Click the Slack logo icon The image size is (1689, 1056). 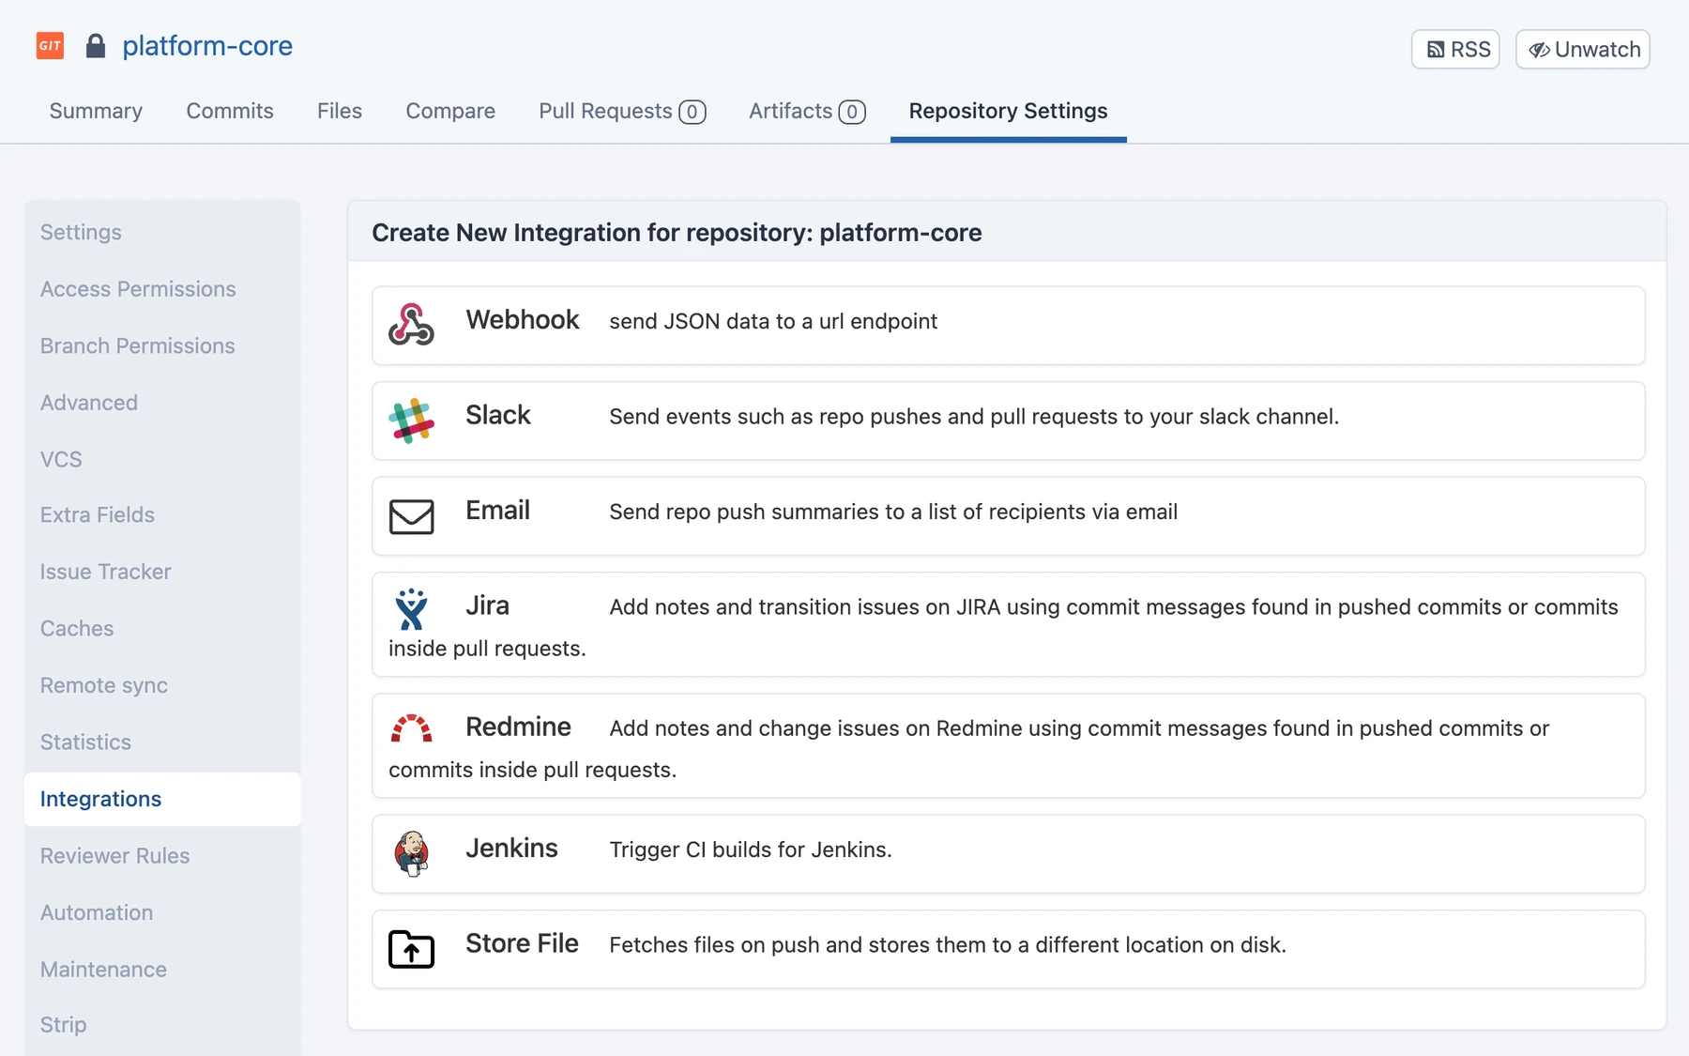[x=411, y=421]
